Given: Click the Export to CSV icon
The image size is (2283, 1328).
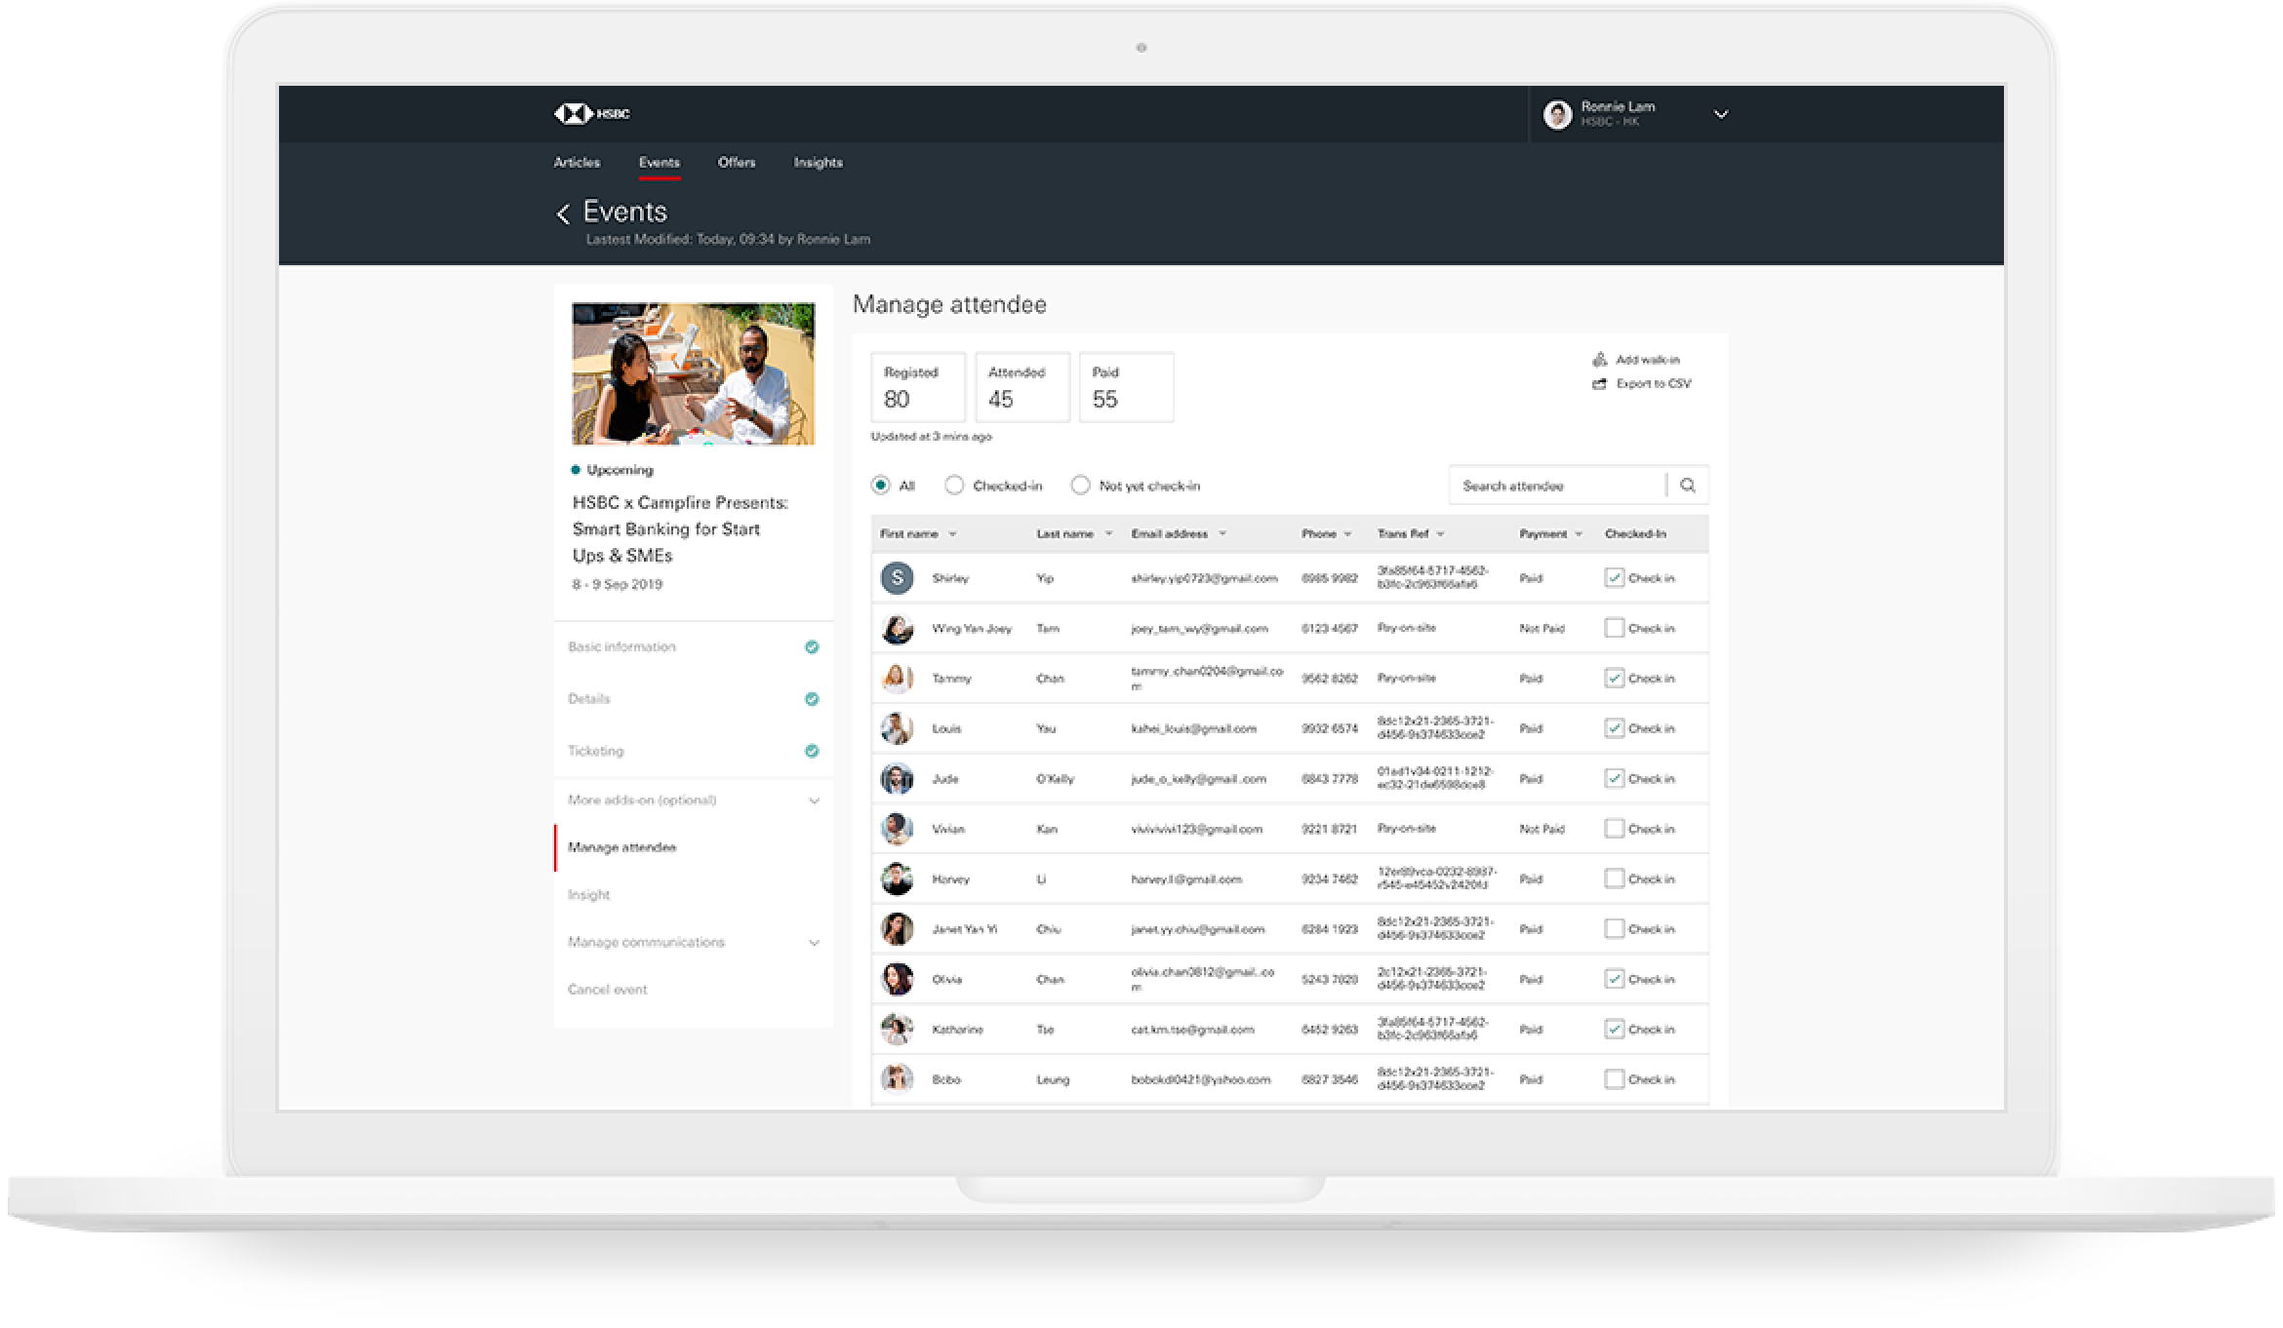Looking at the screenshot, I should 1599,384.
